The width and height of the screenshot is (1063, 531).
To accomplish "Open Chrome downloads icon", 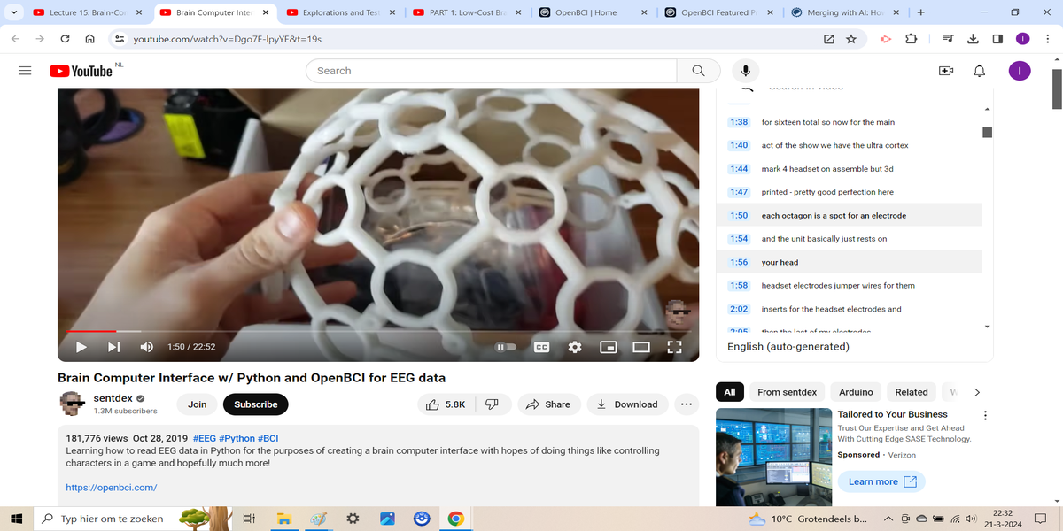I will (x=973, y=39).
